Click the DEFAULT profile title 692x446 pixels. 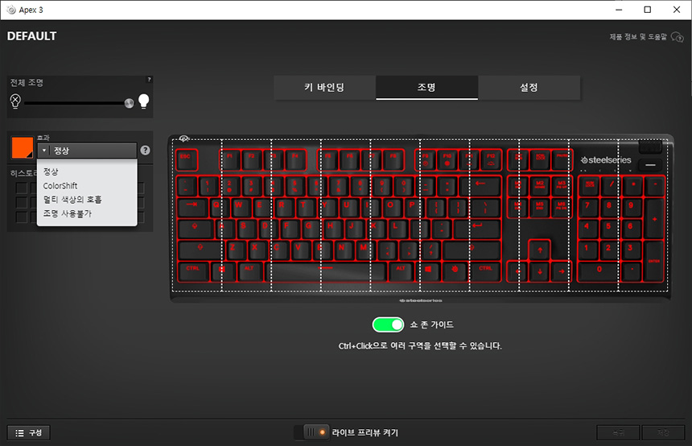31,36
